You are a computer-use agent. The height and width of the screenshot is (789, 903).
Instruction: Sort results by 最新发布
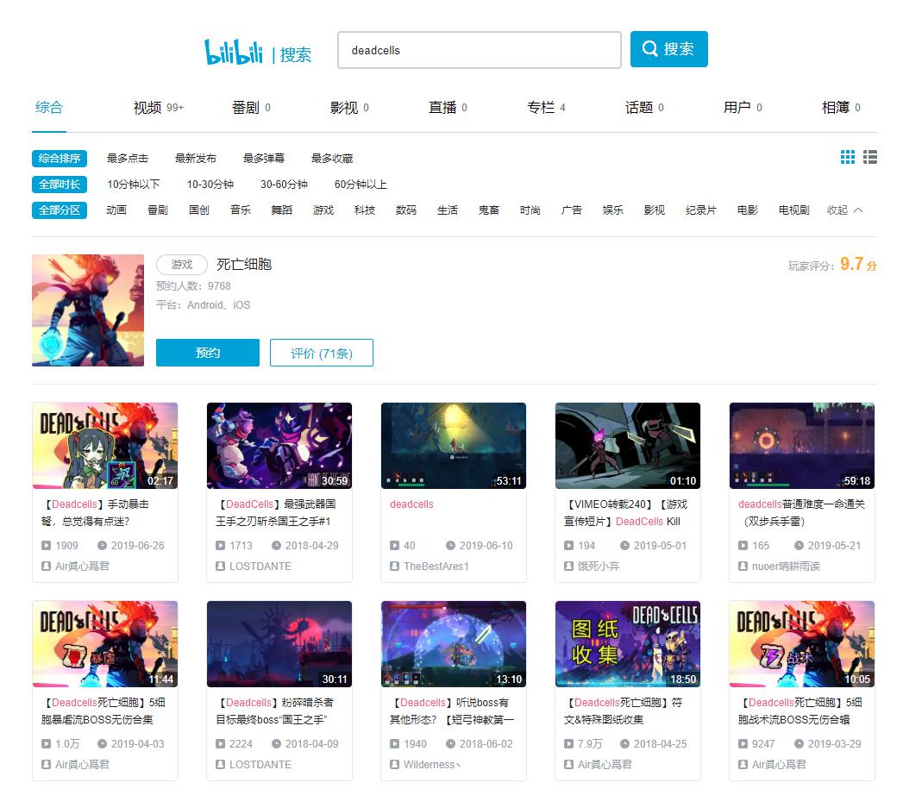point(196,159)
